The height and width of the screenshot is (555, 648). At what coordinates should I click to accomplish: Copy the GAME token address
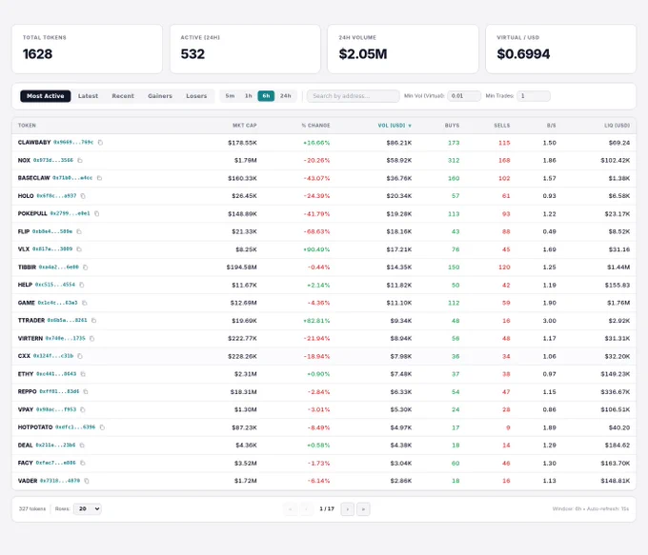pyautogui.click(x=84, y=303)
